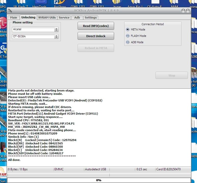Click the log line showing Phone imei
Screen dimensions: 197x183
click(x=33, y=133)
